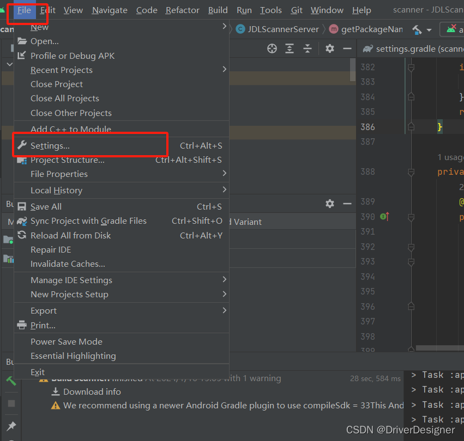The width and height of the screenshot is (464, 441).
Task: Open the build hammer dropdown arrow
Action: click(428, 30)
